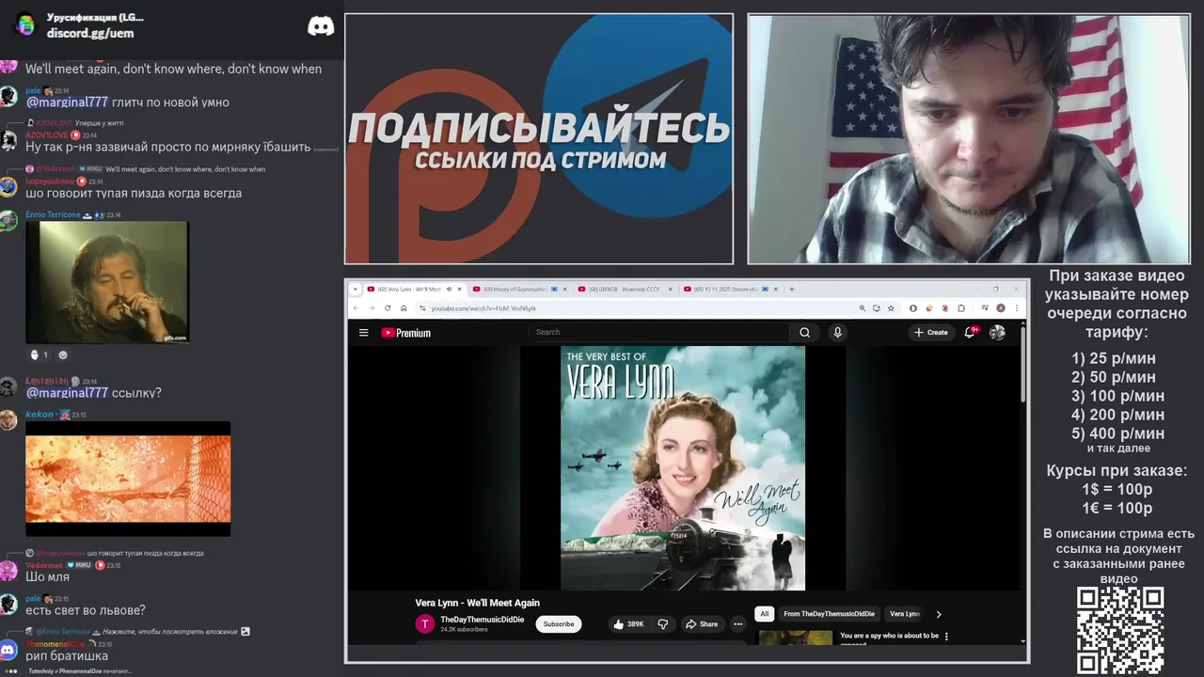Screen dimensions: 1204x677
Task: Open the tab search dropdown arrow
Action: pyautogui.click(x=356, y=289)
